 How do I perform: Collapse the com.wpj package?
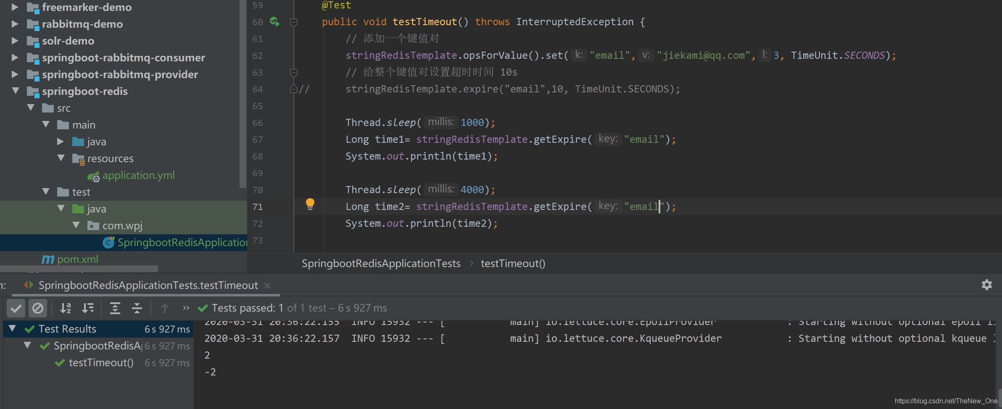(76, 225)
